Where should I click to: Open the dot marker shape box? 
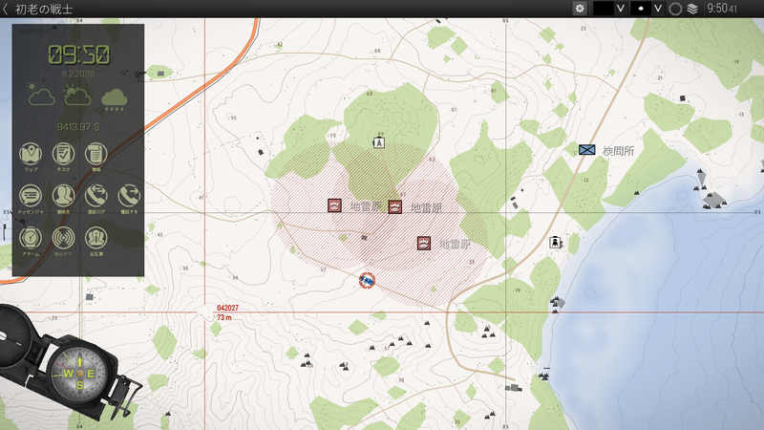pos(640,9)
